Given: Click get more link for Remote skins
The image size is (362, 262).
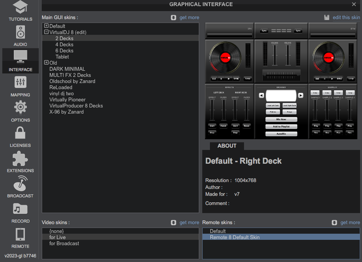Looking at the screenshot, I should [350, 223].
